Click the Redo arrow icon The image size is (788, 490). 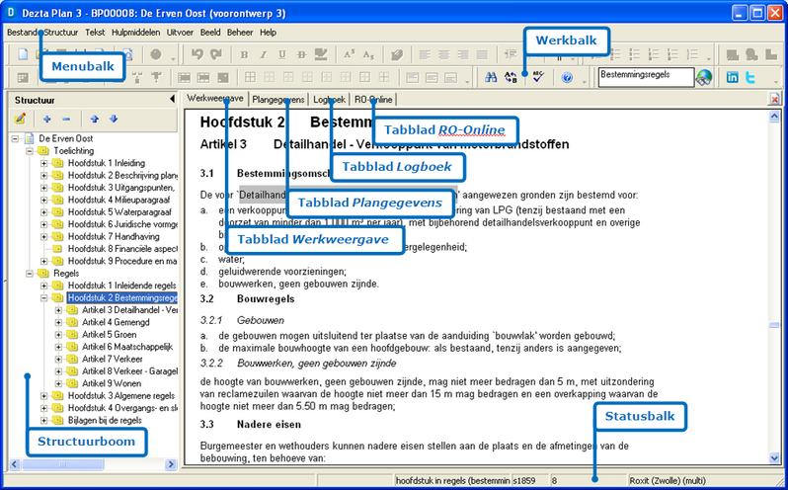(216, 54)
